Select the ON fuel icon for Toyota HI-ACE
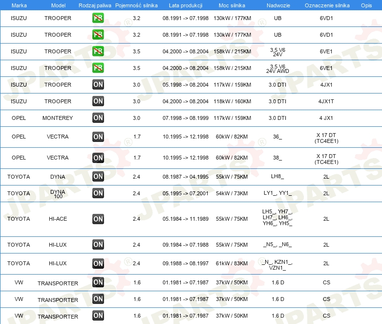 pos(98,219)
